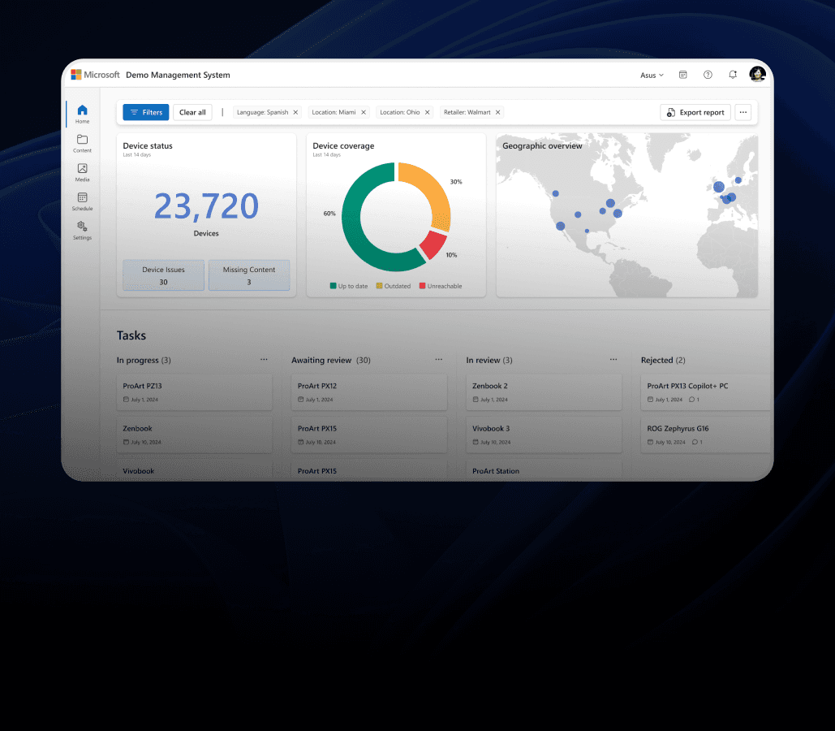Open the Settings gear icon in sidebar
Screen dimensions: 835x731
pyautogui.click(x=82, y=227)
